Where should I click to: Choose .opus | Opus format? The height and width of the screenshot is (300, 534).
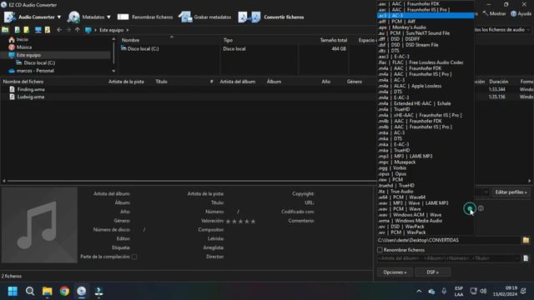click(426, 174)
